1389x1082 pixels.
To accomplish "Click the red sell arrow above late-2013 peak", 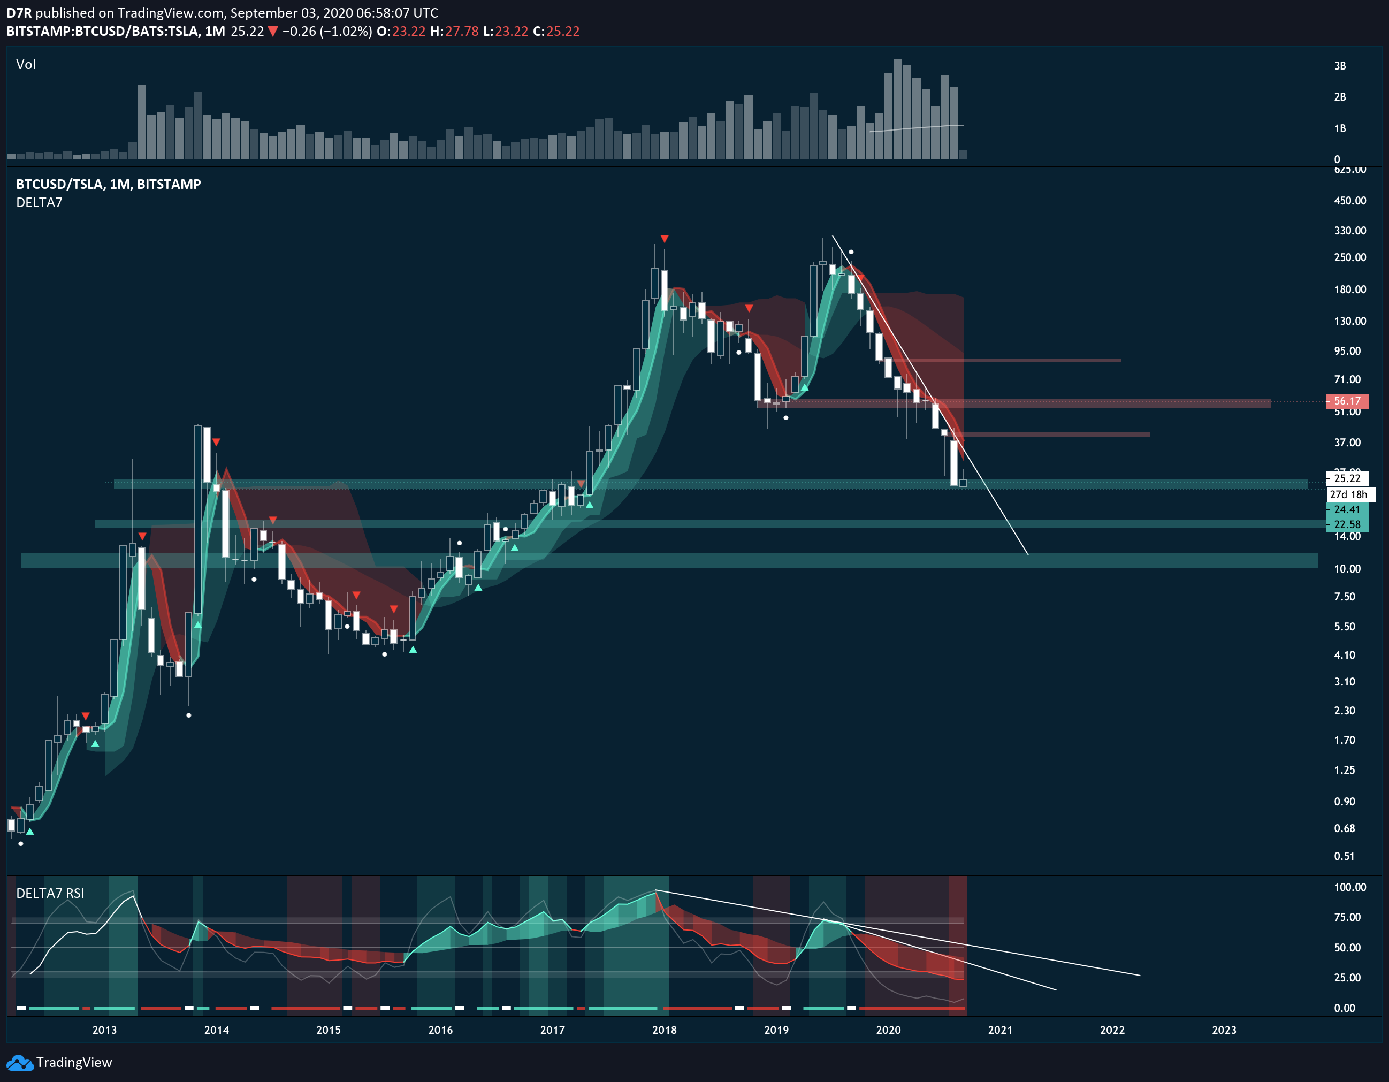I will [216, 442].
